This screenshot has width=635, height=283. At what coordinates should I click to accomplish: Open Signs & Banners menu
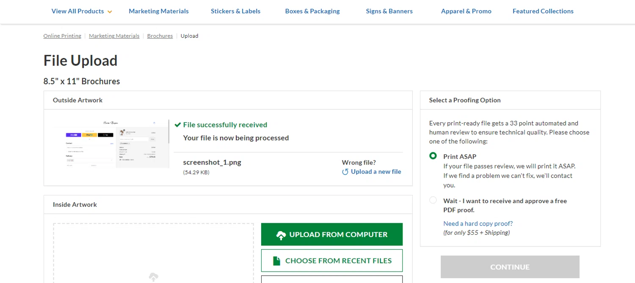pos(389,11)
